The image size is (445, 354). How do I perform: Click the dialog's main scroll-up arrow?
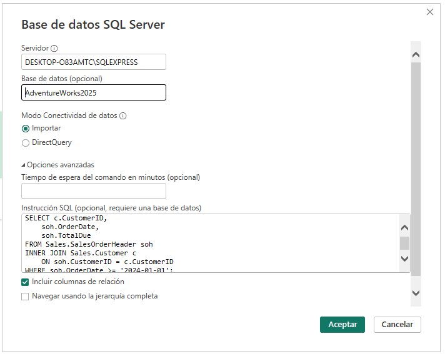[x=416, y=55]
